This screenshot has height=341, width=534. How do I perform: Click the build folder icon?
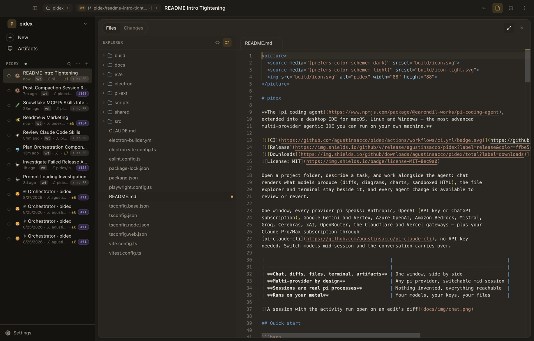110,56
